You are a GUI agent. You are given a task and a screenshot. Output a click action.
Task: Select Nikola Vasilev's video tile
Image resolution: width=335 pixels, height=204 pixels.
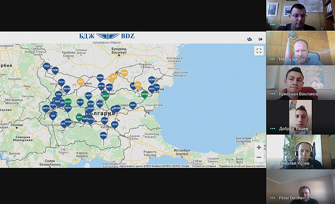pos(300,48)
